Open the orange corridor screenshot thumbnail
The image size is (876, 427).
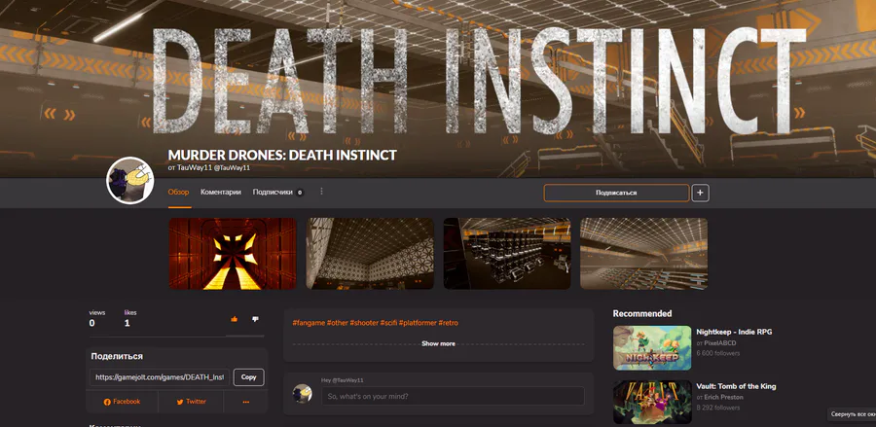click(x=233, y=254)
